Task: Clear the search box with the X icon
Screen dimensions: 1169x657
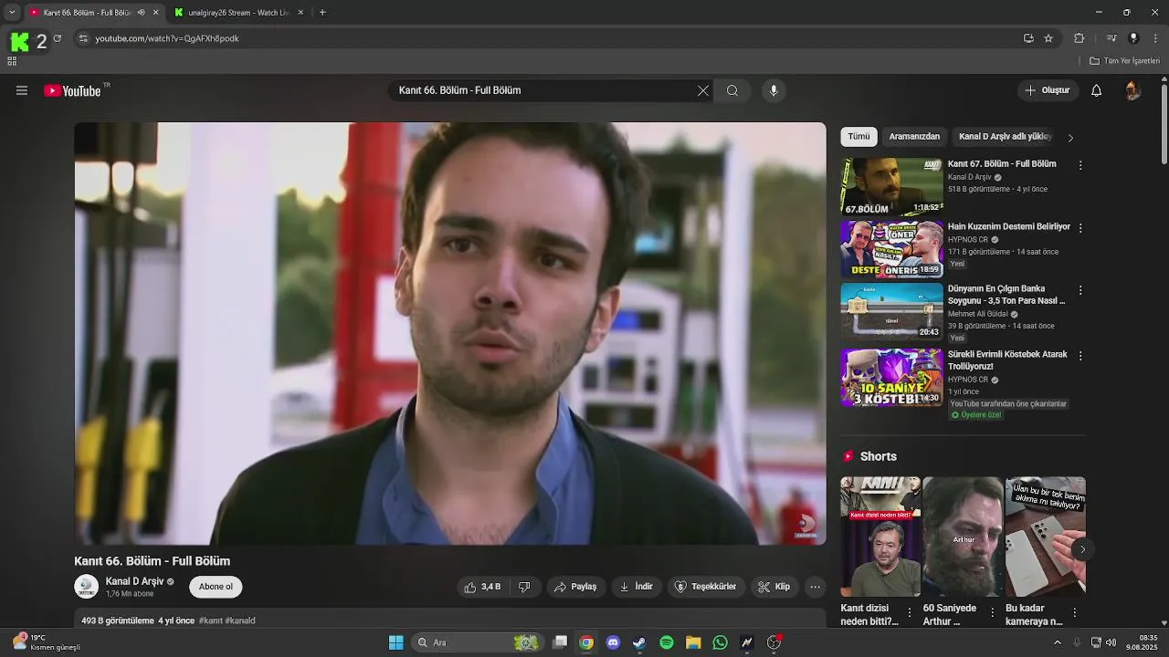Action: click(702, 90)
